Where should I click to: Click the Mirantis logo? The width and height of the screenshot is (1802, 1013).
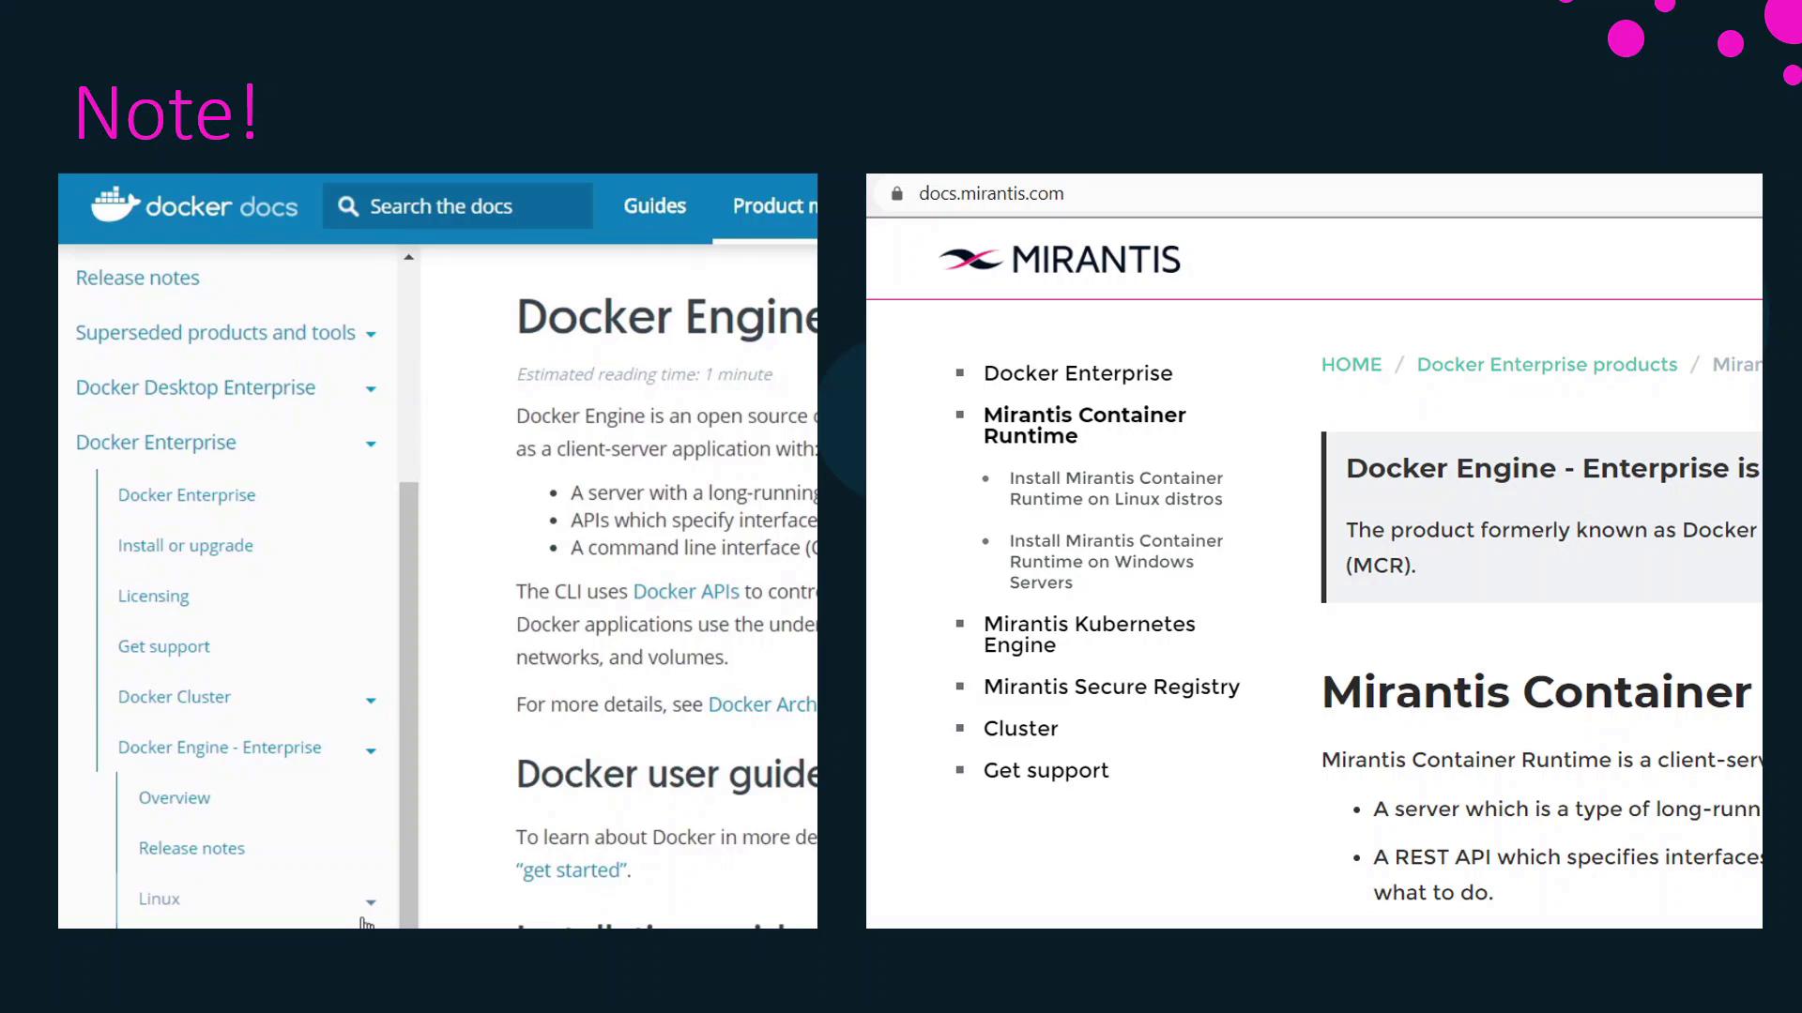click(x=1061, y=260)
